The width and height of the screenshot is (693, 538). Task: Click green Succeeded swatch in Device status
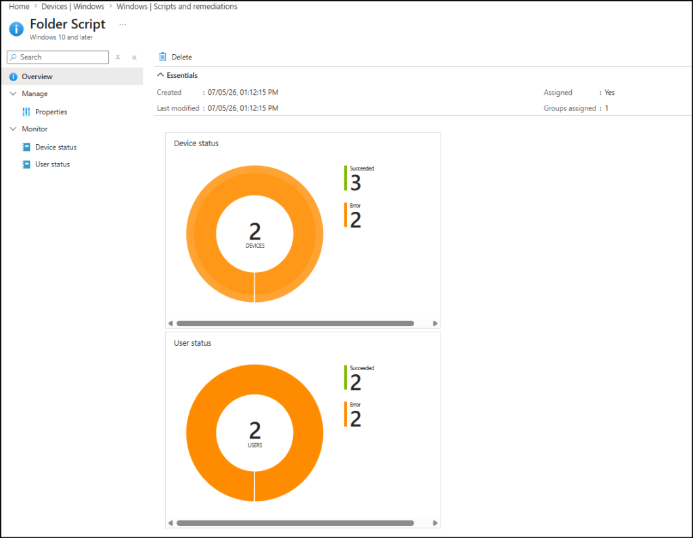click(345, 178)
